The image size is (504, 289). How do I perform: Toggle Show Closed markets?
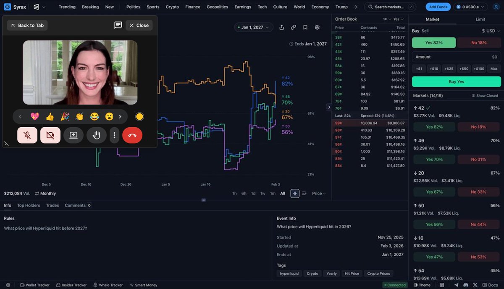(485, 96)
